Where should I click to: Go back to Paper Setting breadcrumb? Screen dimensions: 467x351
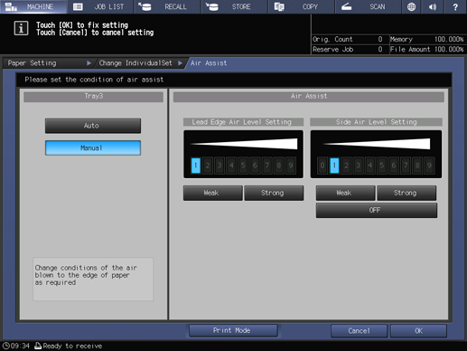[33, 63]
